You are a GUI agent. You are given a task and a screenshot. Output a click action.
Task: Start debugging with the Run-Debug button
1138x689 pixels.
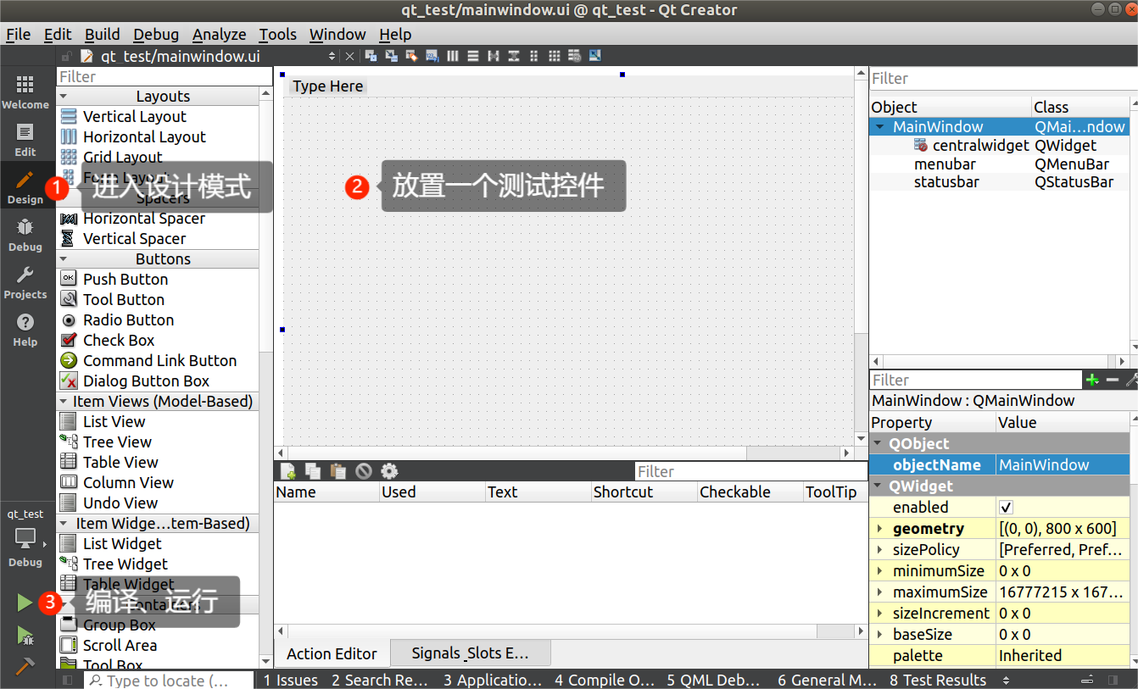25,635
